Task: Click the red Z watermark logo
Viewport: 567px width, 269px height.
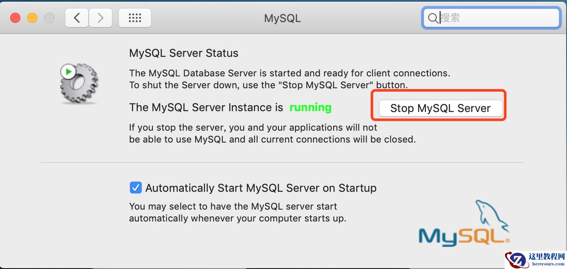Action: (516, 260)
